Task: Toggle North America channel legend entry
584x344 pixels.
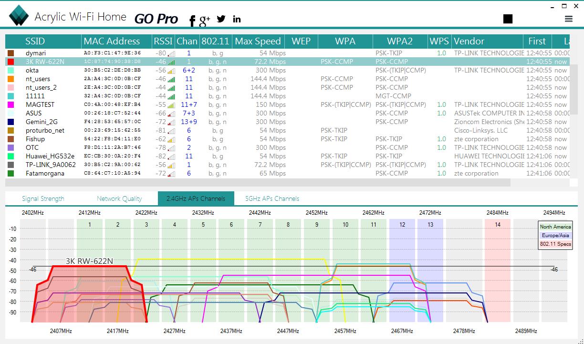Action: (x=555, y=227)
